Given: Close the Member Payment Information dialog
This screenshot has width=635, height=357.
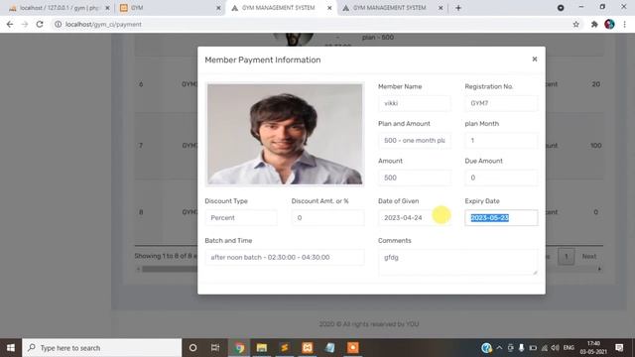Looking at the screenshot, I should click(535, 59).
